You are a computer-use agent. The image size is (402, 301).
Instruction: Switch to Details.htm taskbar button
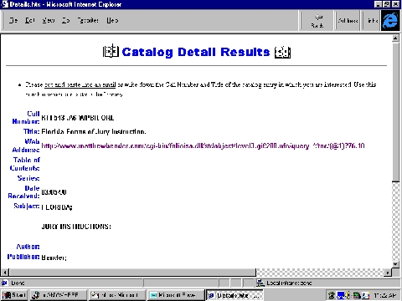click(234, 295)
